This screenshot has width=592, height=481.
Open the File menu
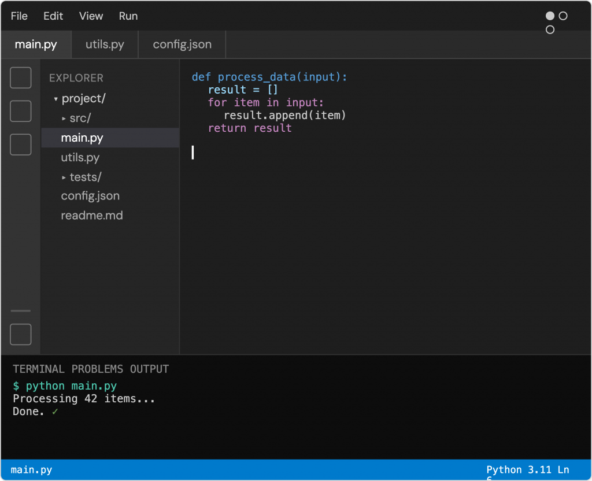click(19, 16)
